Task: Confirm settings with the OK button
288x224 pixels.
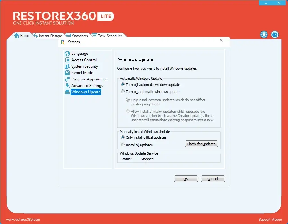Action: [186, 179]
